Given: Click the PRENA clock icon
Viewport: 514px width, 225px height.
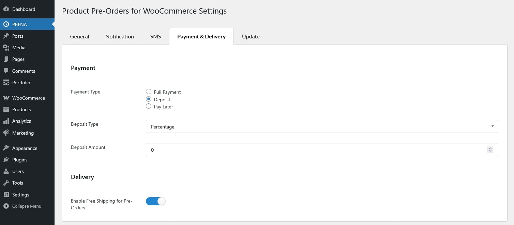Looking at the screenshot, I should (6, 24).
